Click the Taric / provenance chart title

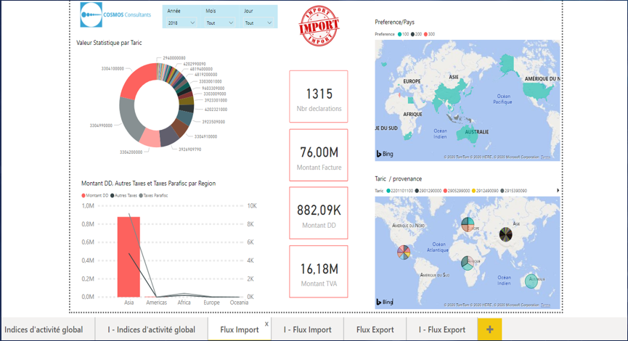398,179
